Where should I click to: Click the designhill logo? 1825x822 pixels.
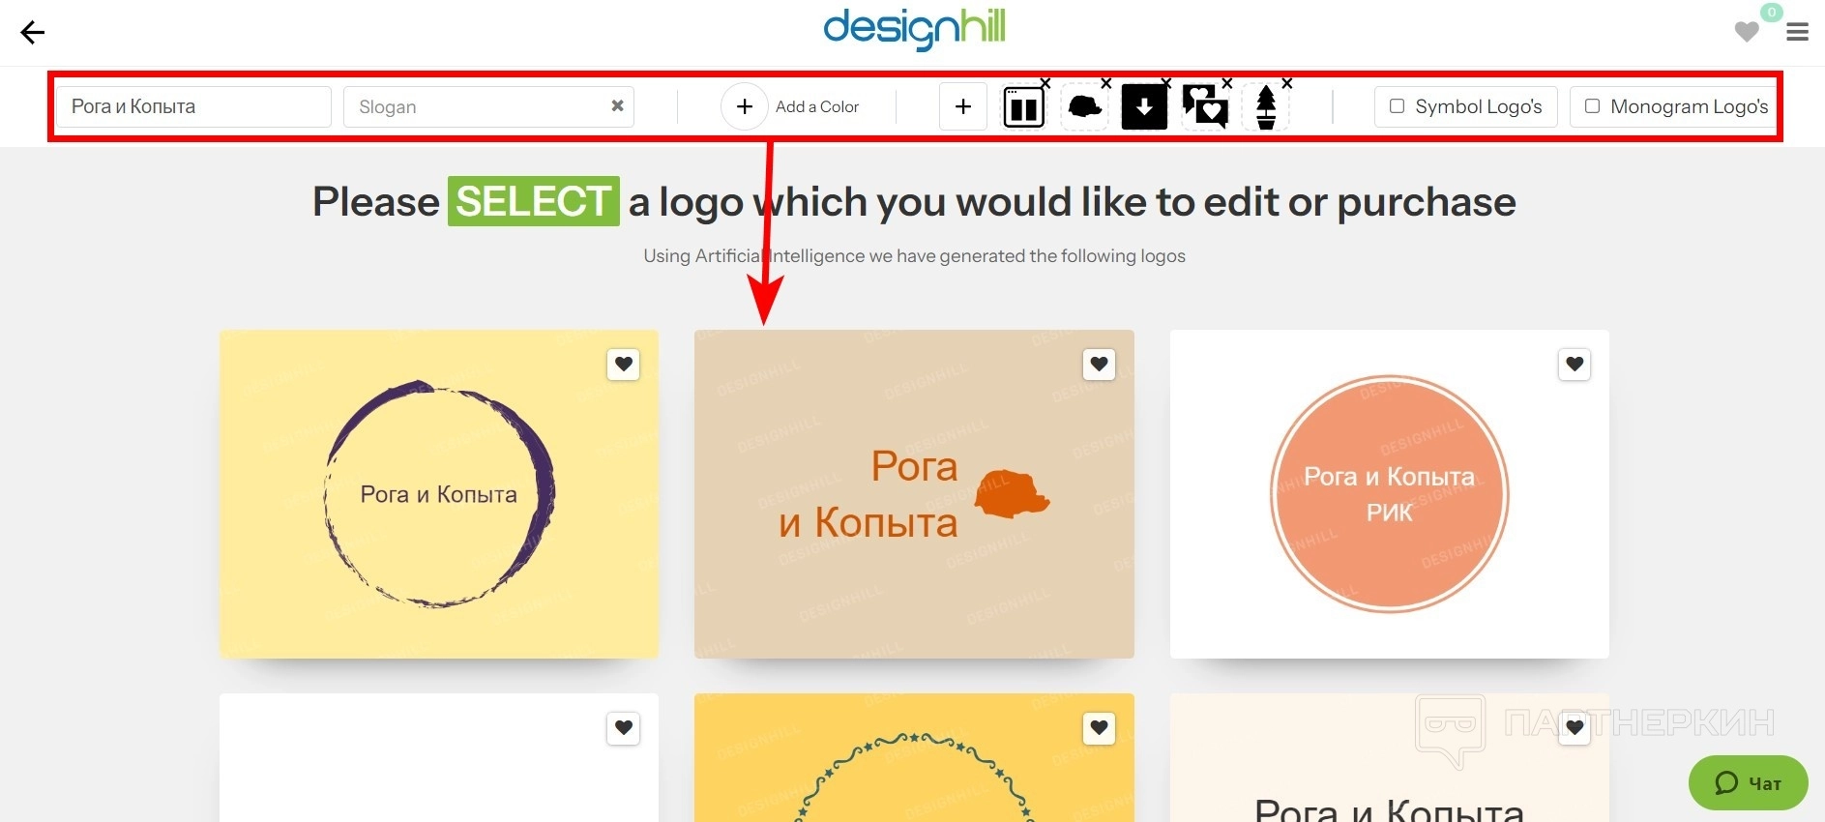[914, 28]
